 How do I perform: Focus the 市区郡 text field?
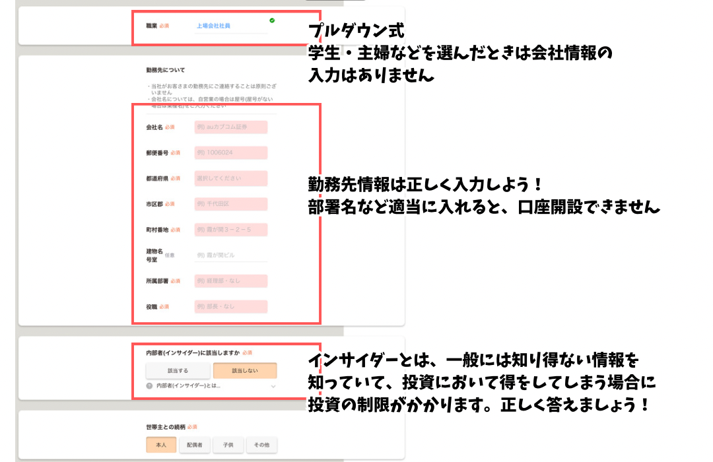pyautogui.click(x=230, y=204)
